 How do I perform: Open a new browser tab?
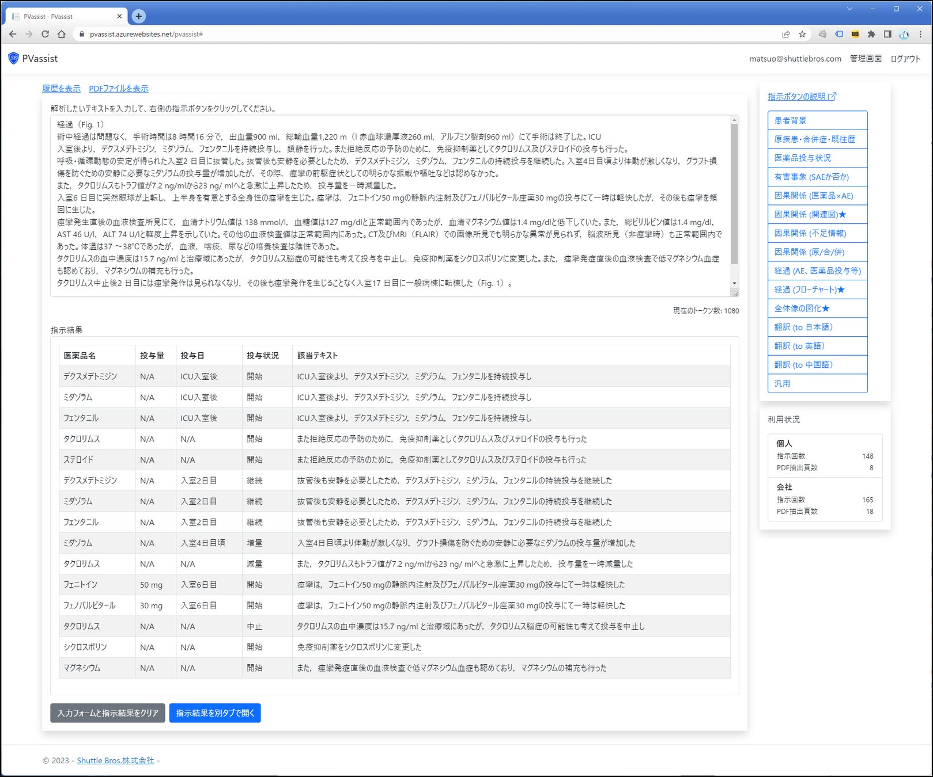tap(138, 16)
